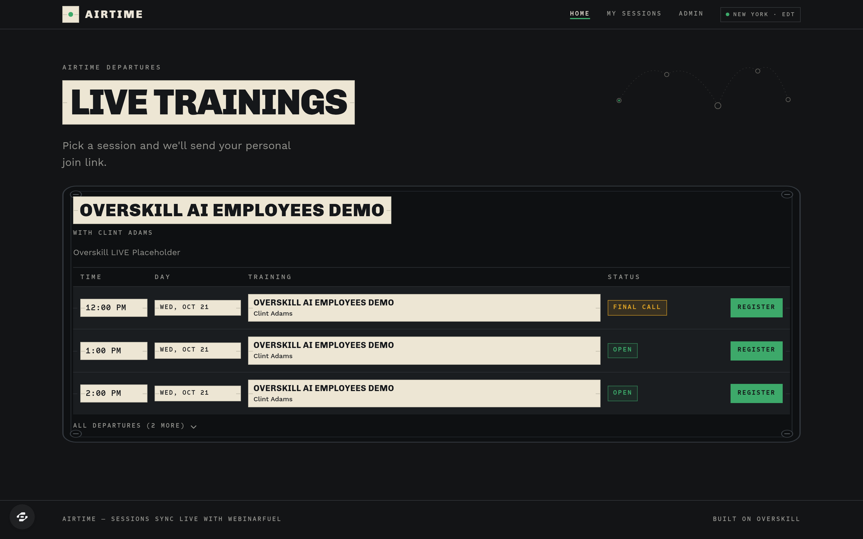863x539 pixels.
Task: Open the Overskill badge icon in the footer corner
Action: click(22, 517)
